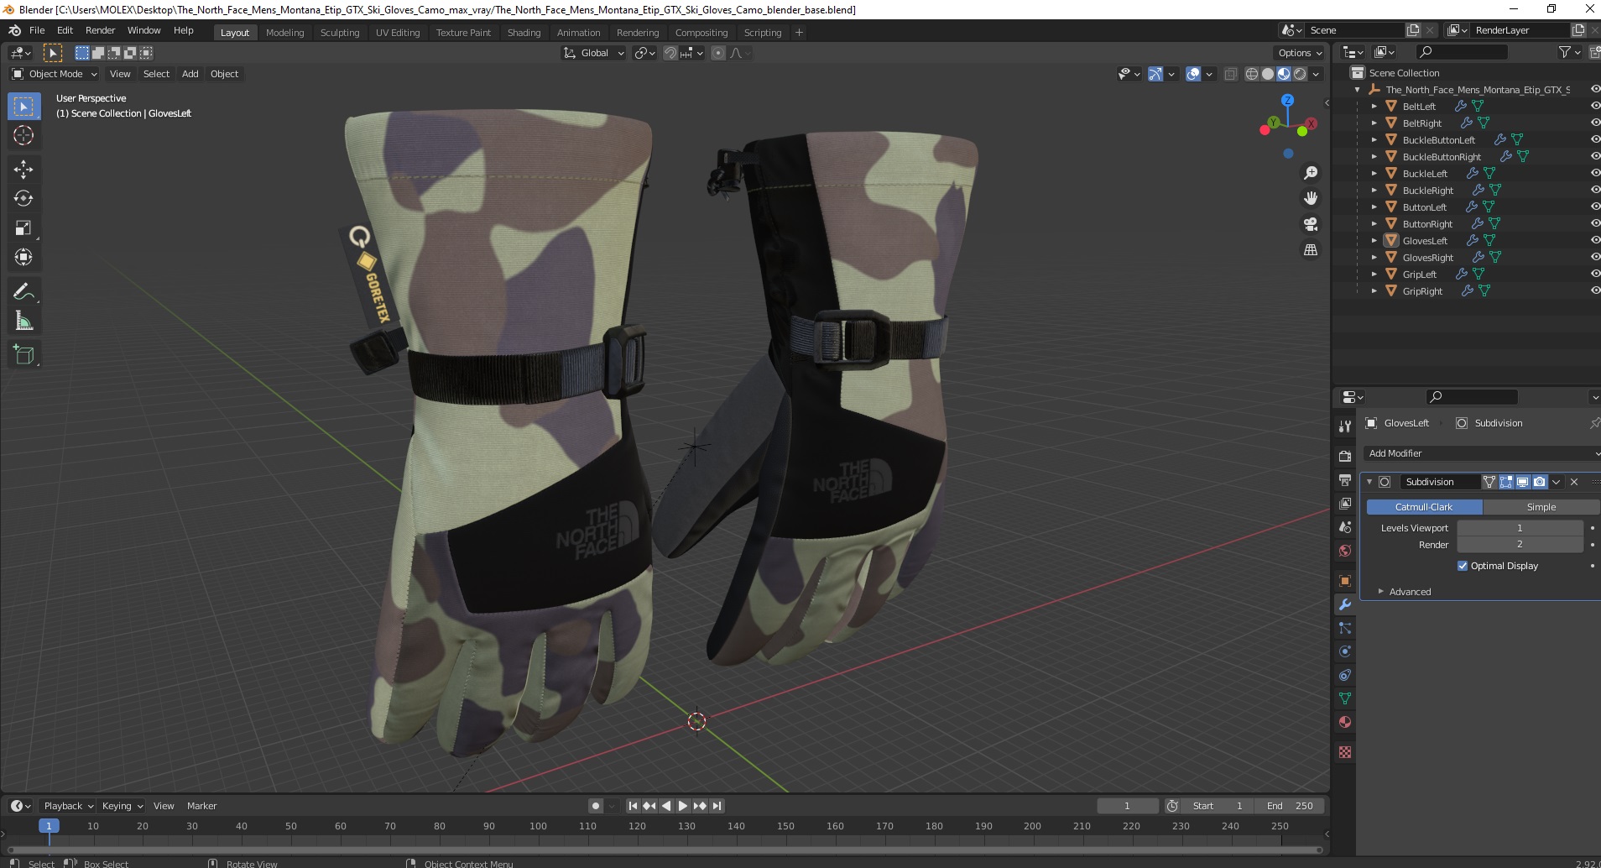Switch to wireframe viewport shading
Screen dimensions: 1601x868
click(x=1252, y=74)
